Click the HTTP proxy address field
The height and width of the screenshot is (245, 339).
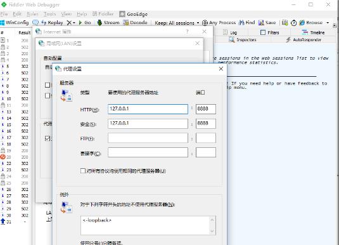point(148,109)
